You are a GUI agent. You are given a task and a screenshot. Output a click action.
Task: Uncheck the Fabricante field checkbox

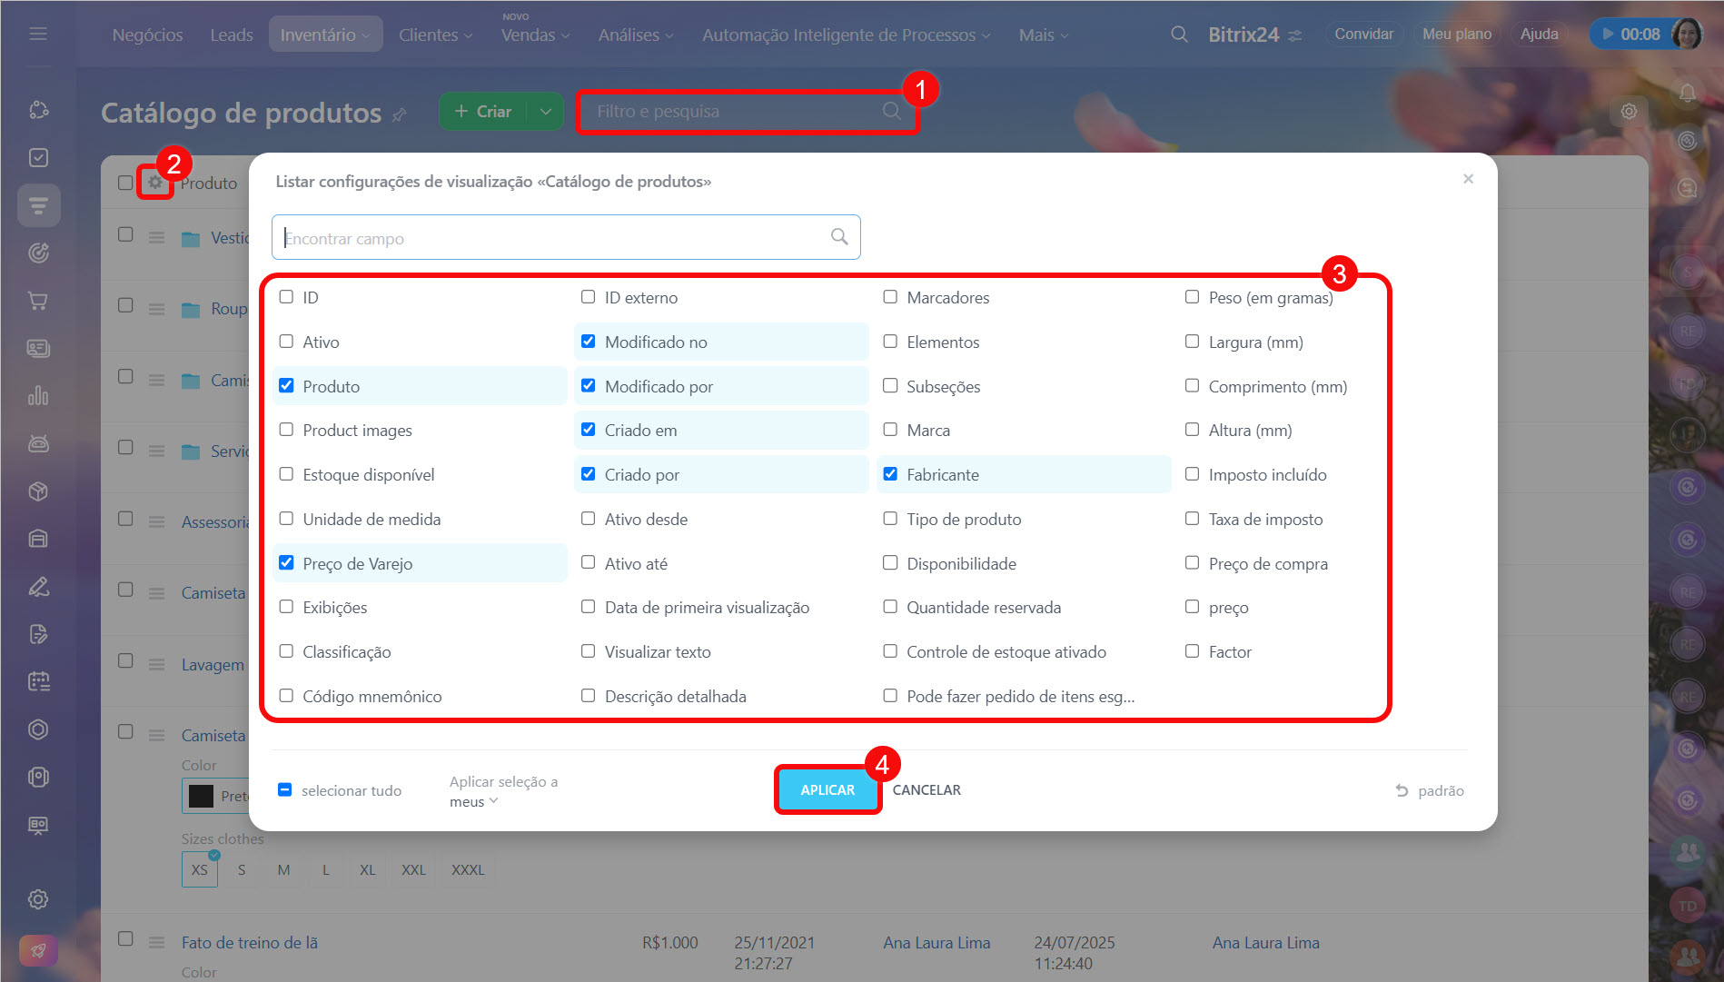tap(890, 474)
